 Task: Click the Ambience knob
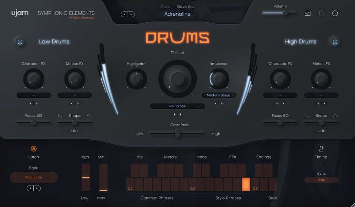218,80
